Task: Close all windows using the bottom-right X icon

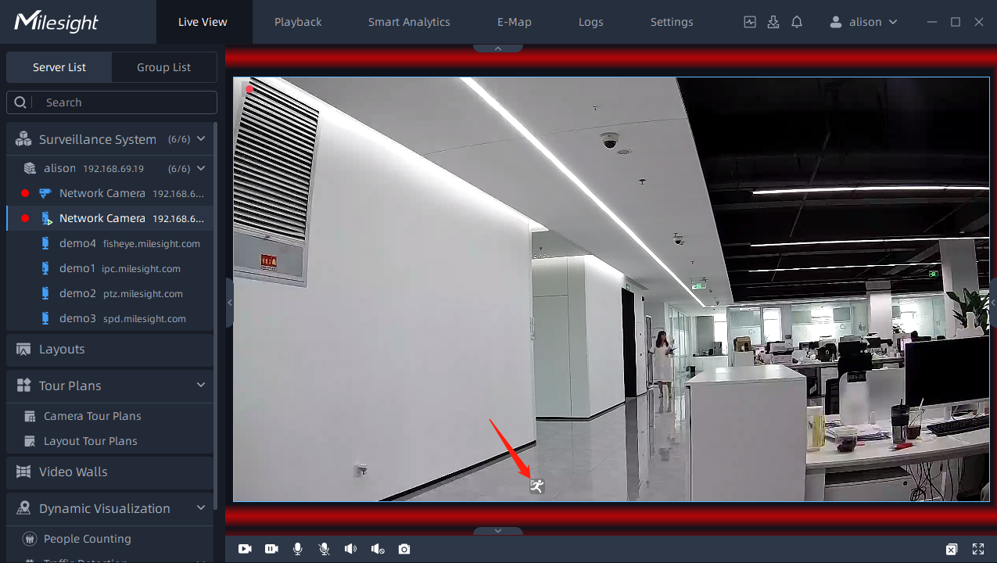Action: 952,549
